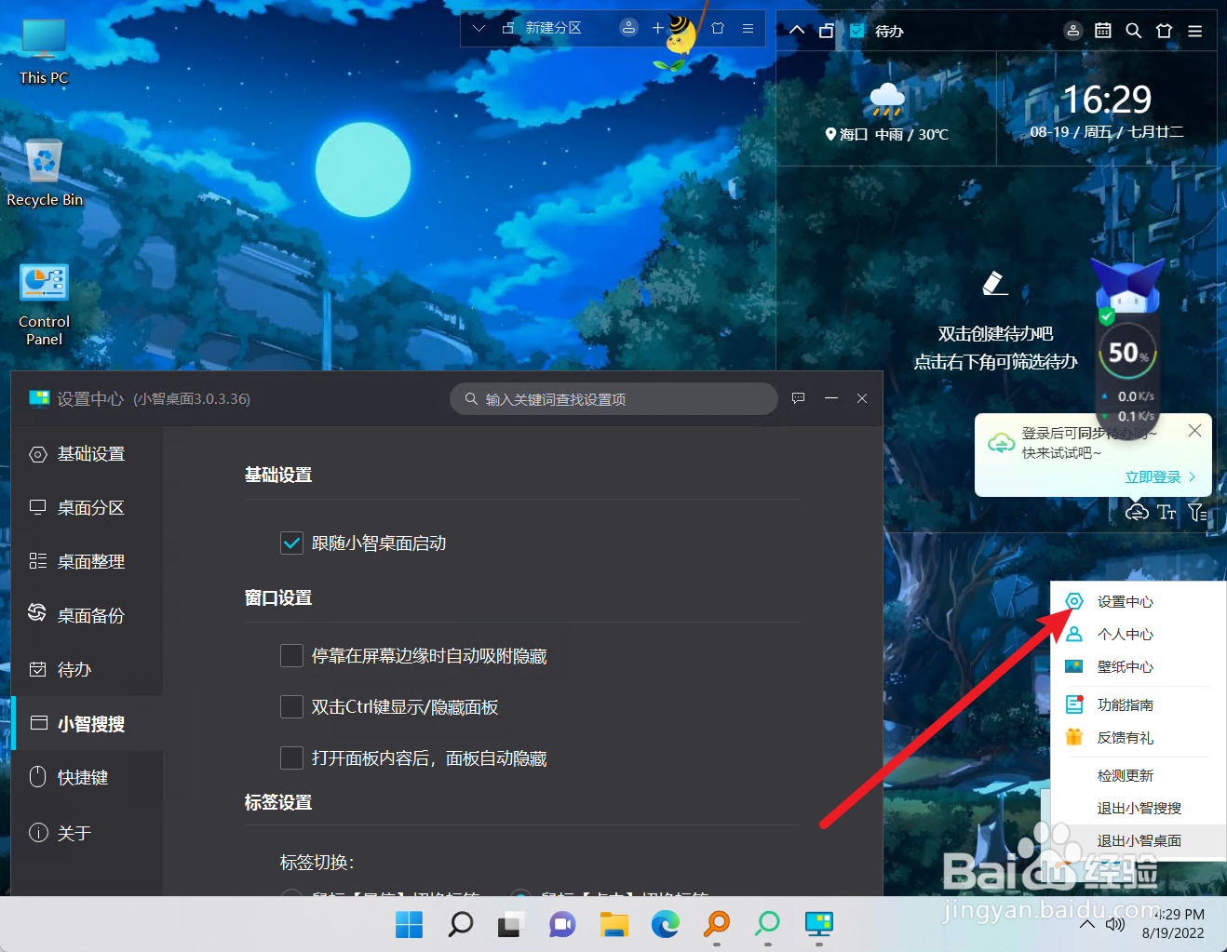Viewport: 1227px width, 952px height.
Task: Open the Recycle Bin desktop icon
Action: 44,173
